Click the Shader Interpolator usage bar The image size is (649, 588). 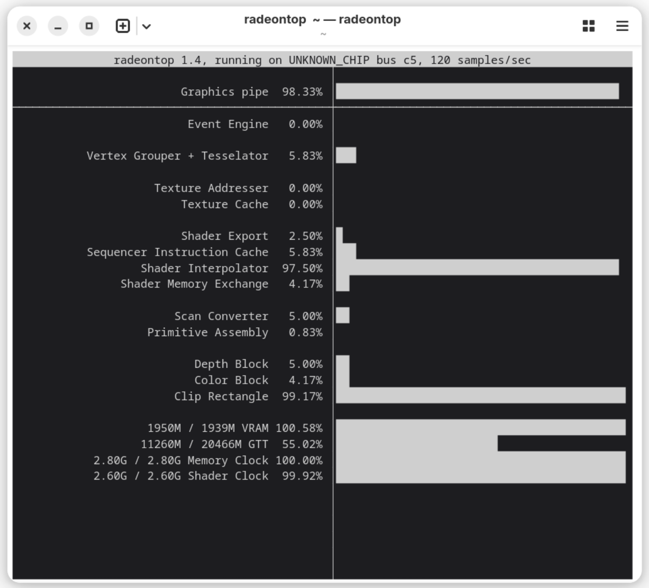click(477, 267)
